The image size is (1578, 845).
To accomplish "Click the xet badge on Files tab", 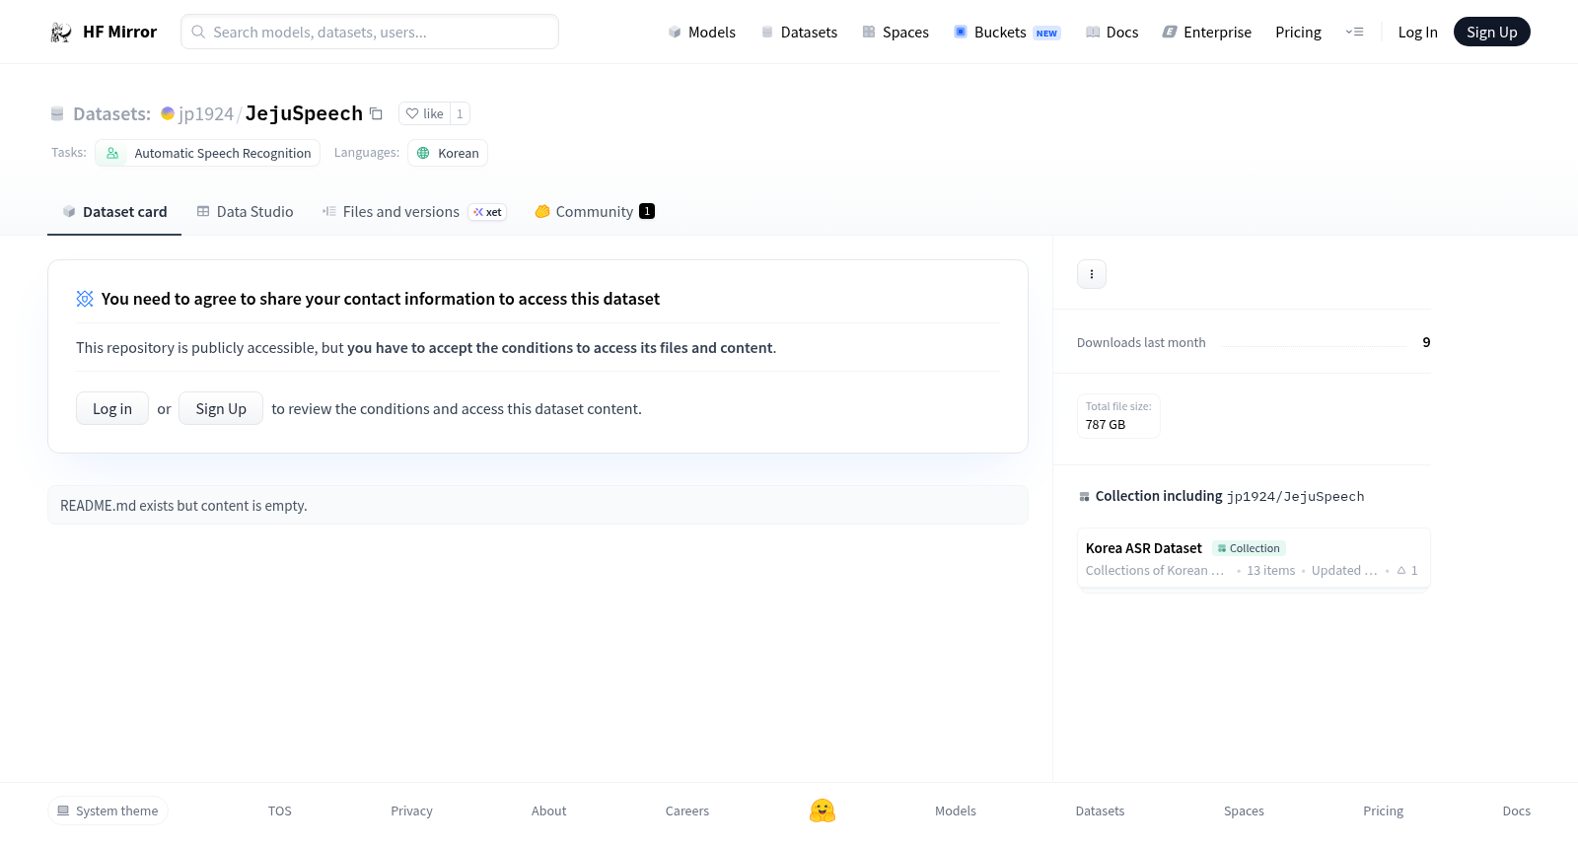I will point(487,212).
